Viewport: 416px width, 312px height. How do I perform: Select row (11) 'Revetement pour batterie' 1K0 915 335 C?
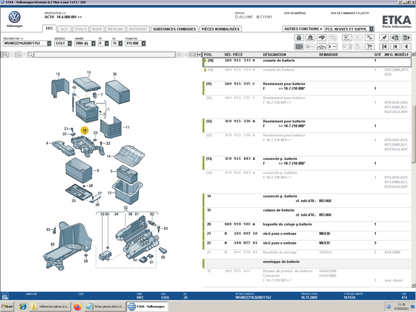pos(307,88)
